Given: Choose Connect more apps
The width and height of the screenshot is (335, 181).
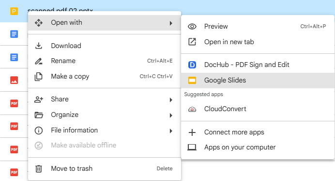Looking at the screenshot, I should (x=258, y=132).
